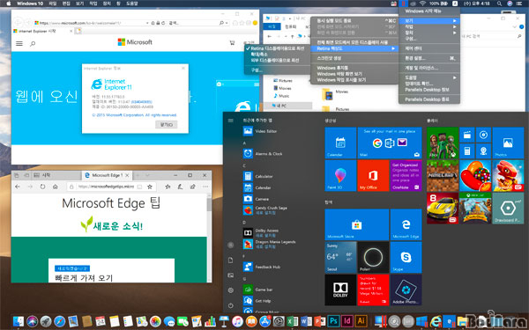The height and width of the screenshot is (330, 529).
Task: Expand the 도움말 submenu in Parallels menu
Action: (x=429, y=77)
